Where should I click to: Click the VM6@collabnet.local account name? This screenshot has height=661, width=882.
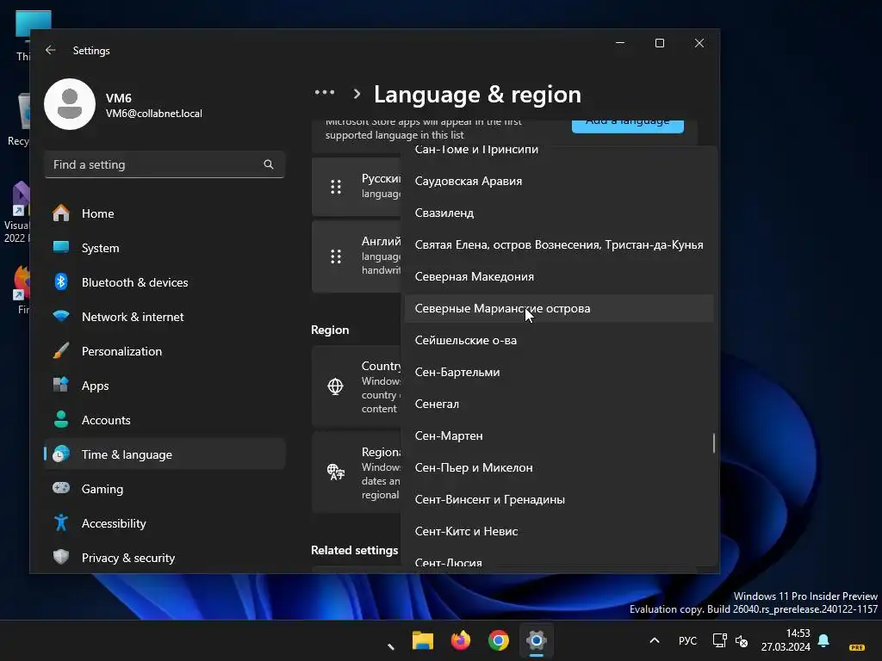pos(153,113)
